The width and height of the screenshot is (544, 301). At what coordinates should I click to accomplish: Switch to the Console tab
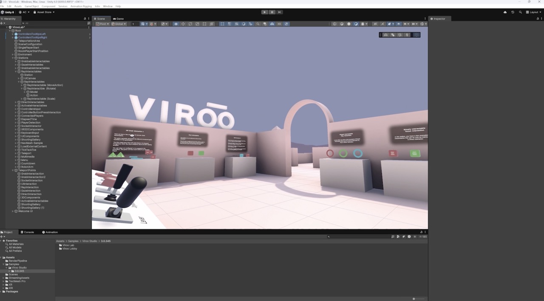[27, 232]
